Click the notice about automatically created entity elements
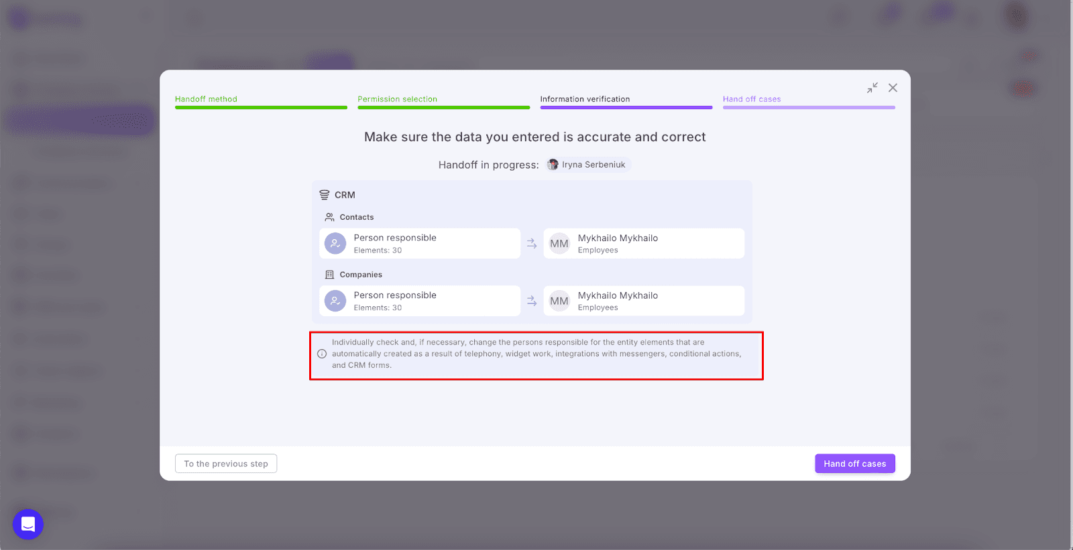The height and width of the screenshot is (550, 1073). pos(536,354)
